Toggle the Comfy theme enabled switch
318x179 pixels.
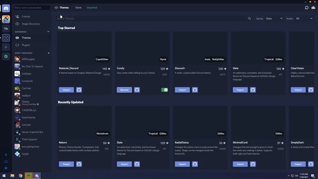164,89
